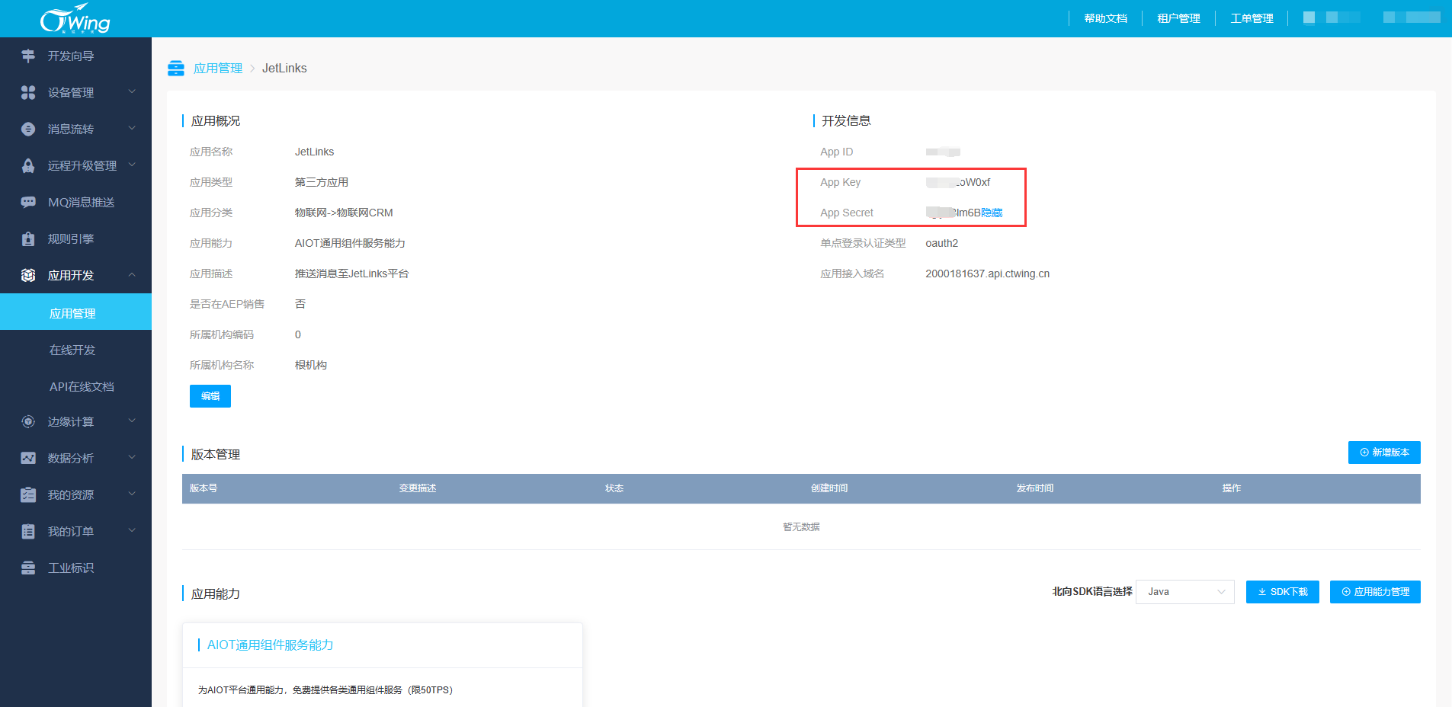Open 在线开发 submenu item

72,350
